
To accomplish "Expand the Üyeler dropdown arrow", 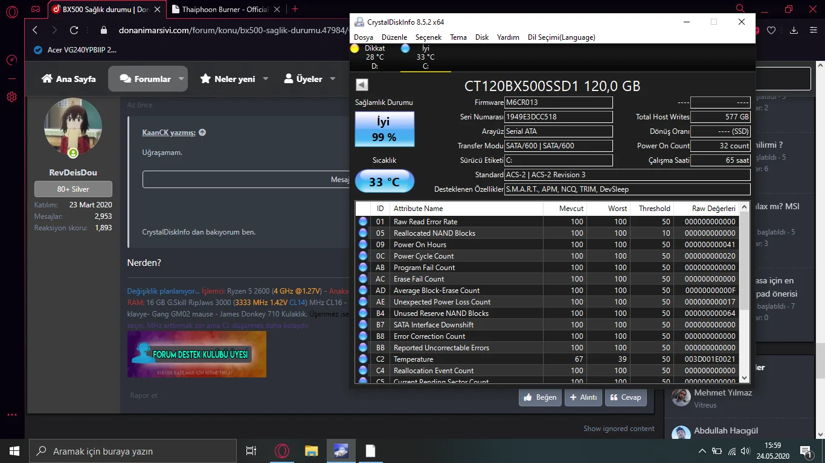I will click(x=333, y=79).
